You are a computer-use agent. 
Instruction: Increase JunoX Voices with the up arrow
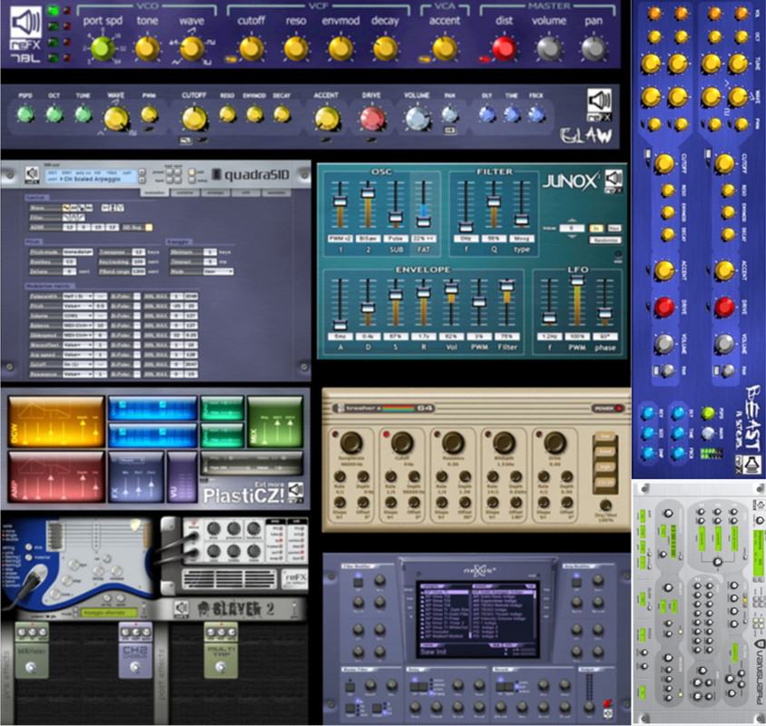572,221
